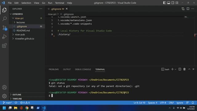The width and height of the screenshot is (197, 111).
Task: Switch to the Output tab
Action: coord(67,69)
